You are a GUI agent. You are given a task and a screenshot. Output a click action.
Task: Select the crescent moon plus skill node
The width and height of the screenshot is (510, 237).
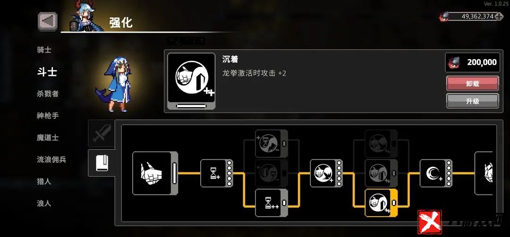436,173
